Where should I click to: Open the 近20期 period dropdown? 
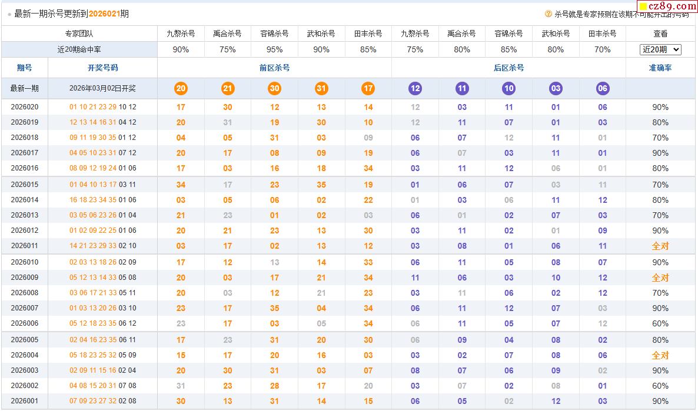[660, 50]
